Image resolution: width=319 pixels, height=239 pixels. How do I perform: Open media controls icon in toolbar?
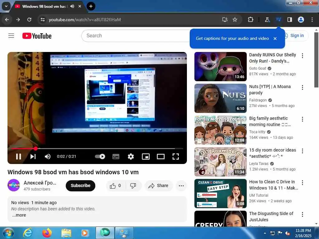[x=278, y=20]
